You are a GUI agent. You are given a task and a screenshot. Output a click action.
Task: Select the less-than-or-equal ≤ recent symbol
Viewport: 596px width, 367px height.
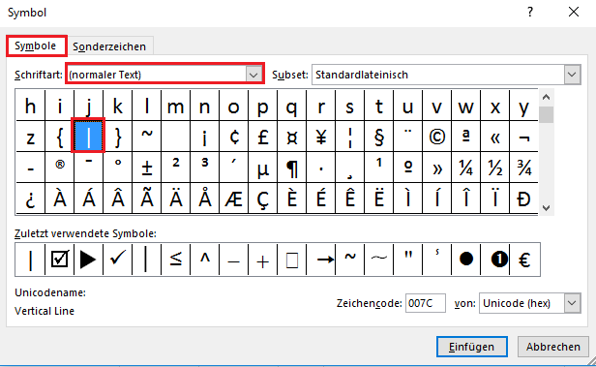(x=176, y=260)
